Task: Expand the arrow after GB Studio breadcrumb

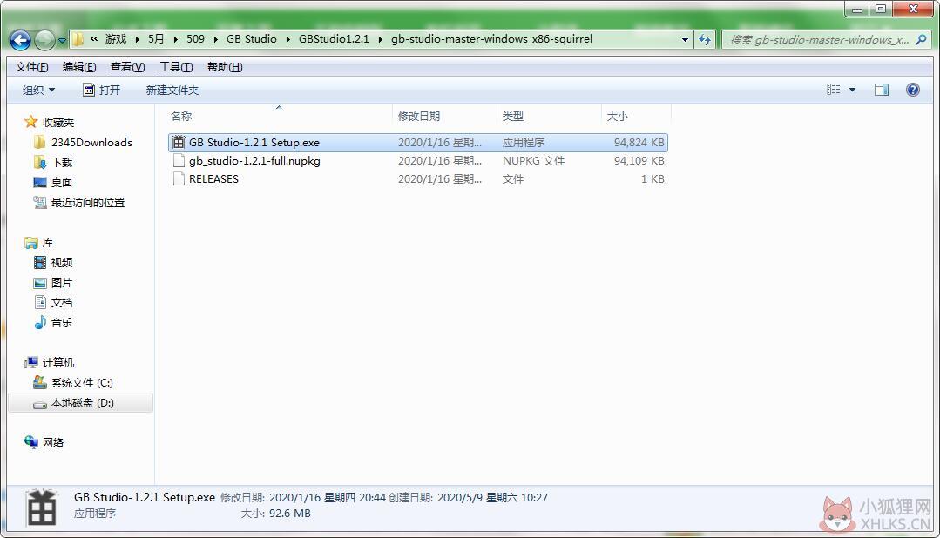Action: tap(287, 39)
